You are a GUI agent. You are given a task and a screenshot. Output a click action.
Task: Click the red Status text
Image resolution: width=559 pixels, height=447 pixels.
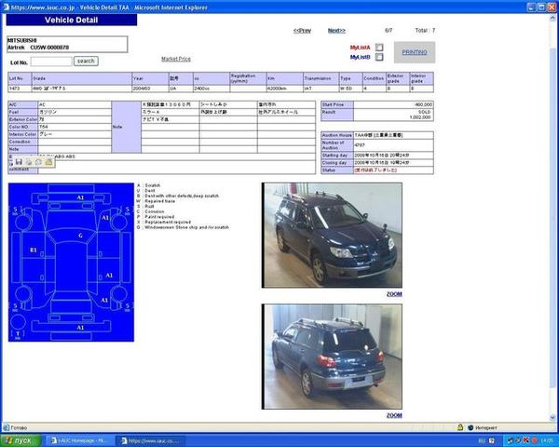click(375, 170)
